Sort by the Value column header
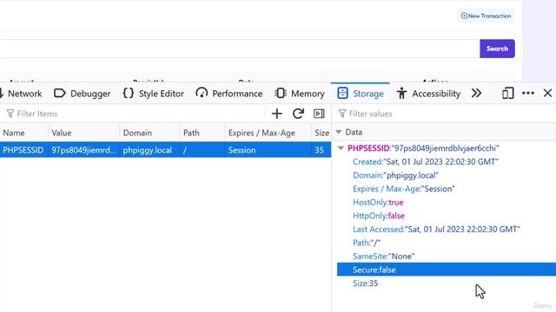The width and height of the screenshot is (556, 312). 83,133
